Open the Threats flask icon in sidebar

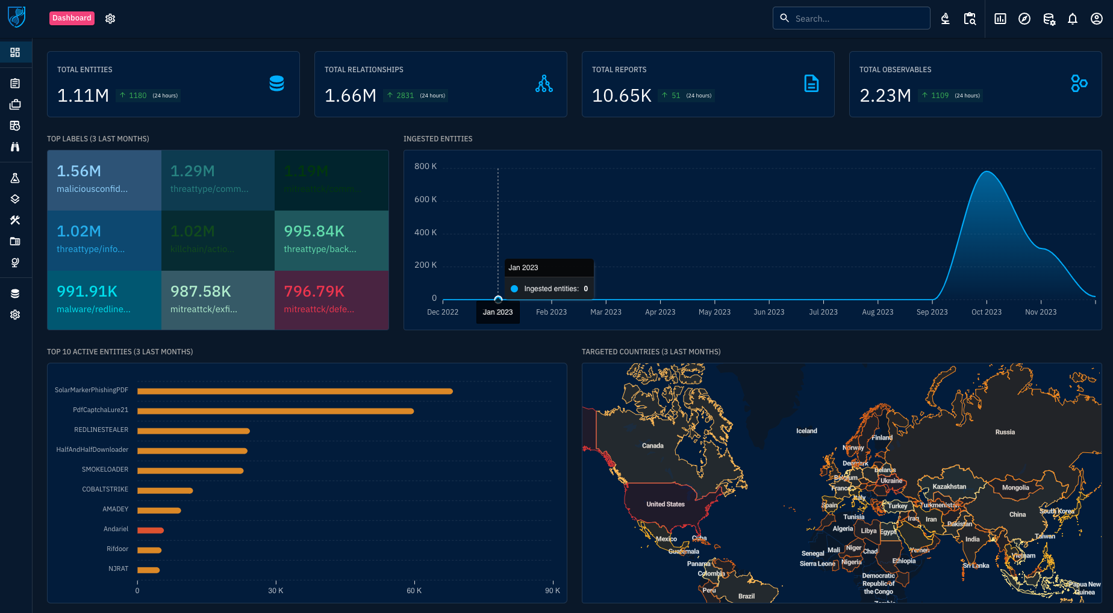pyautogui.click(x=15, y=178)
